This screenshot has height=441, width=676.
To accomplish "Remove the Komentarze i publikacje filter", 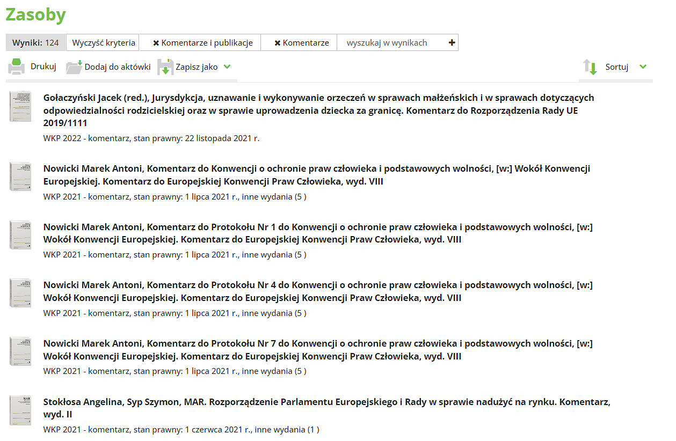I will pos(156,43).
